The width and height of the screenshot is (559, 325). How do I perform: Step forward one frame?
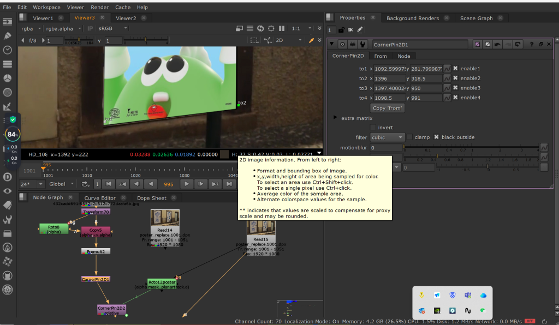click(201, 184)
